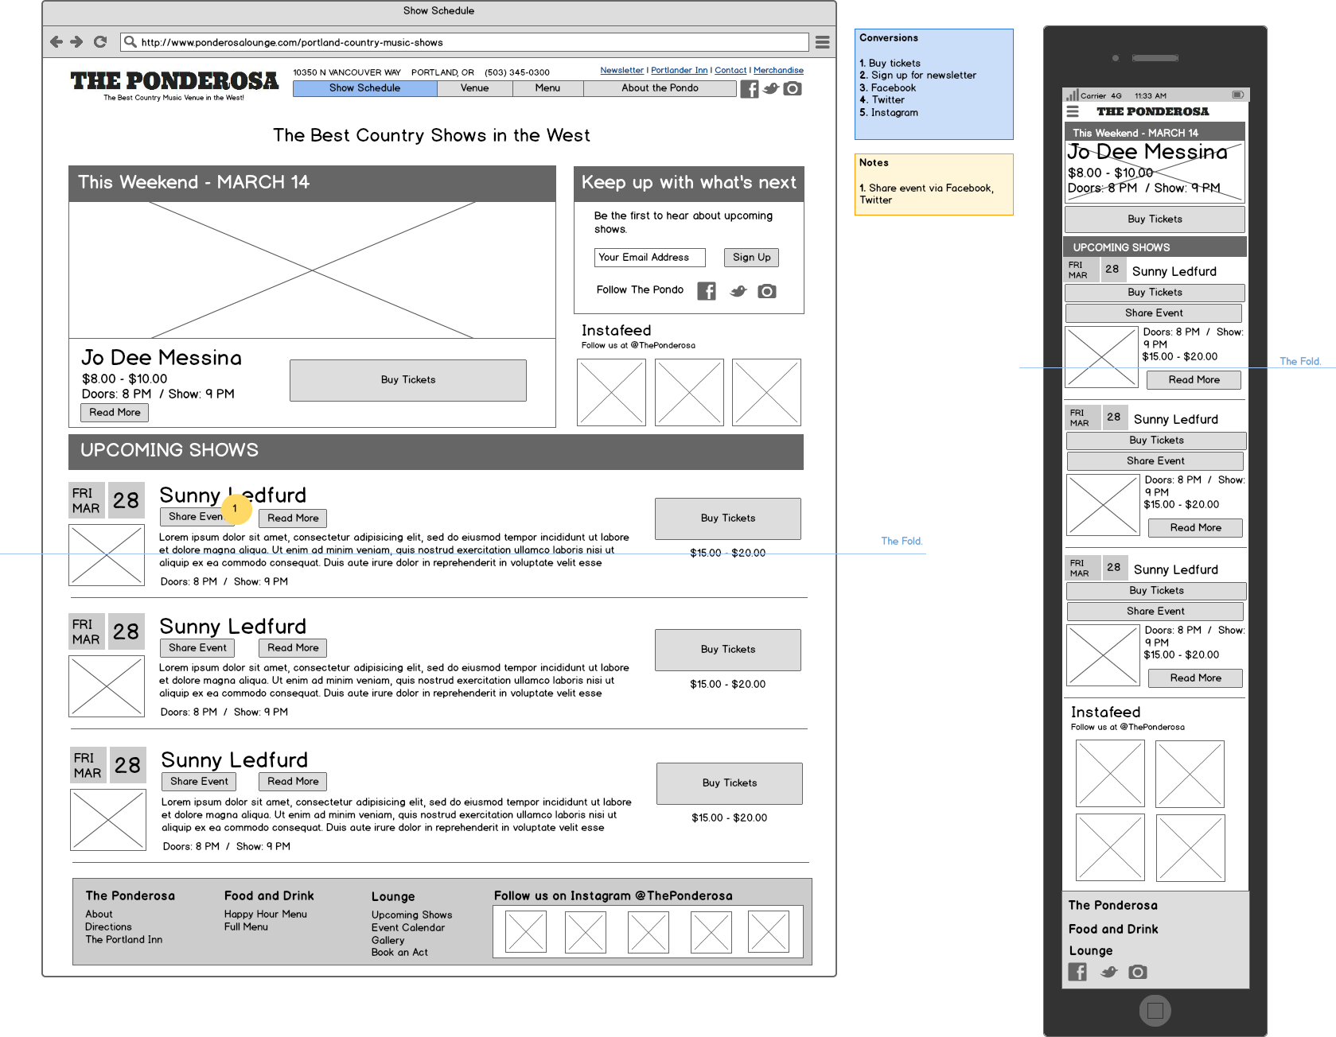Click the middle Instafeed thumbnail on desktop
Image resolution: width=1336 pixels, height=1037 pixels.
tap(689, 392)
